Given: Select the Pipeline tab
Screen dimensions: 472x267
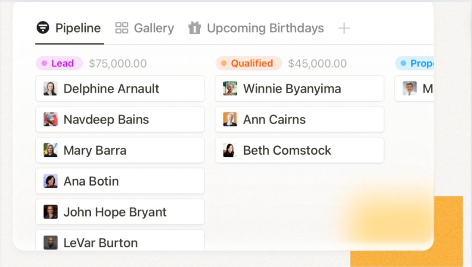Looking at the screenshot, I should 69,28.
